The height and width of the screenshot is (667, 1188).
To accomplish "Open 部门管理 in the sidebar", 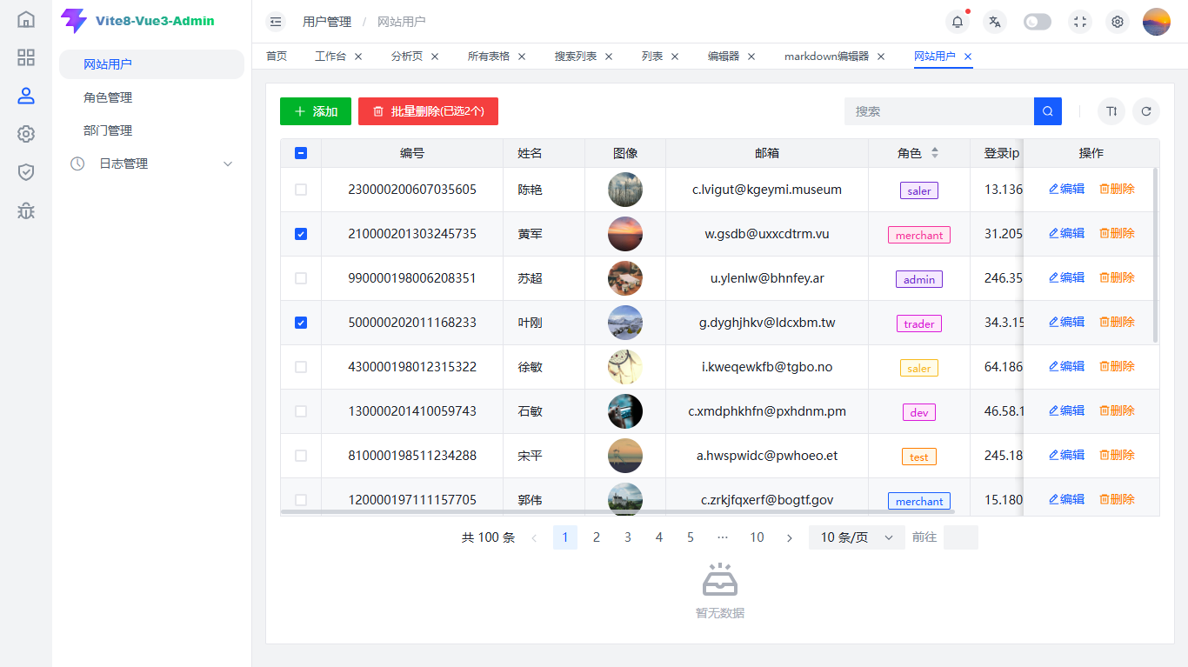I will 151,130.
